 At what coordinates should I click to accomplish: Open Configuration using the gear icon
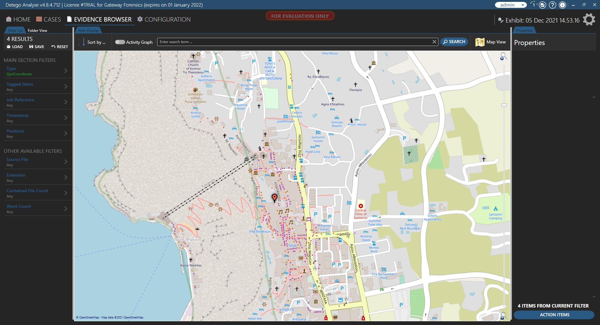point(140,19)
